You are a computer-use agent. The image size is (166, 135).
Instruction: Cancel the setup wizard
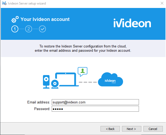pyautogui.click(x=153, y=129)
